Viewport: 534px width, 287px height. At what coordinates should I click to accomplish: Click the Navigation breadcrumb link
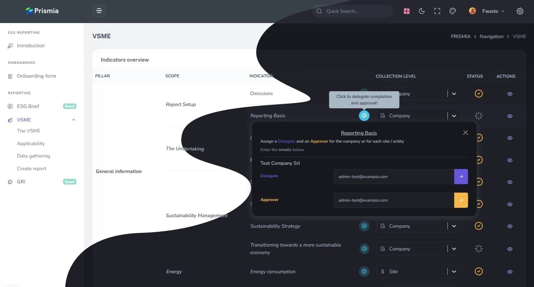click(x=491, y=36)
